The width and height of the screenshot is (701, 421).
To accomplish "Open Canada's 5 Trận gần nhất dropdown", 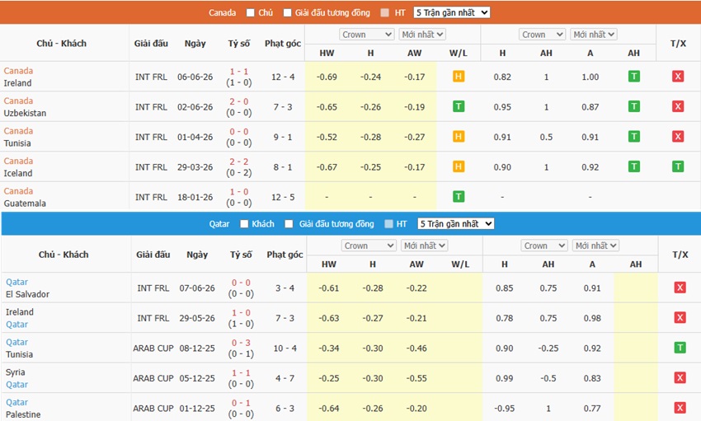I will point(452,12).
